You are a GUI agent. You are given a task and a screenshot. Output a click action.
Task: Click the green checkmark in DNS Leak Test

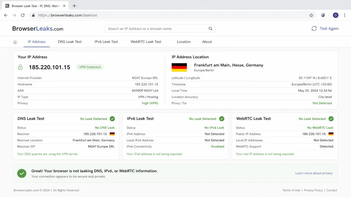coord(112,119)
